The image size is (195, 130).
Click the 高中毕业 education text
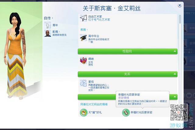(94, 36)
